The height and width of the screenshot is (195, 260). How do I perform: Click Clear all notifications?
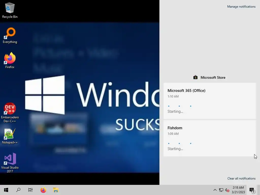pyautogui.click(x=241, y=178)
